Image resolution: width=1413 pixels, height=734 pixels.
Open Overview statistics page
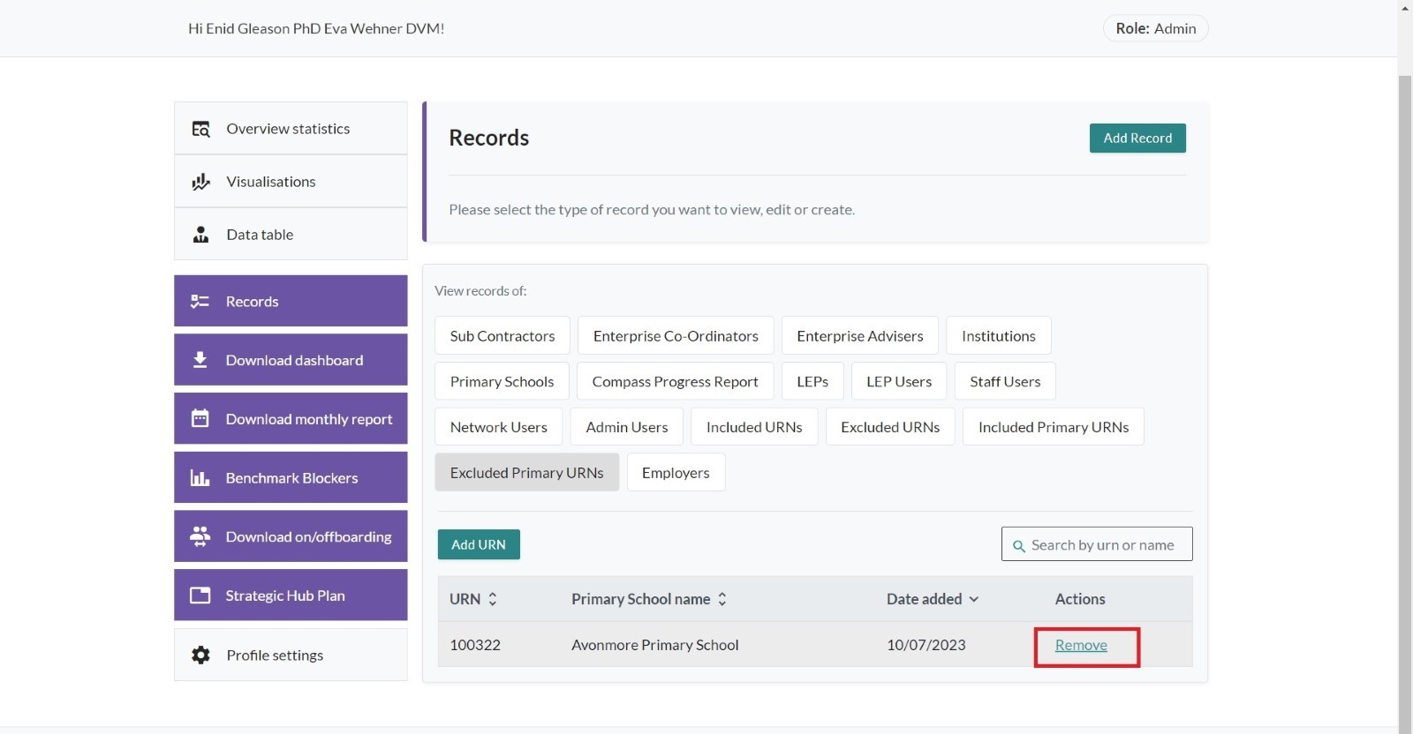tap(291, 129)
